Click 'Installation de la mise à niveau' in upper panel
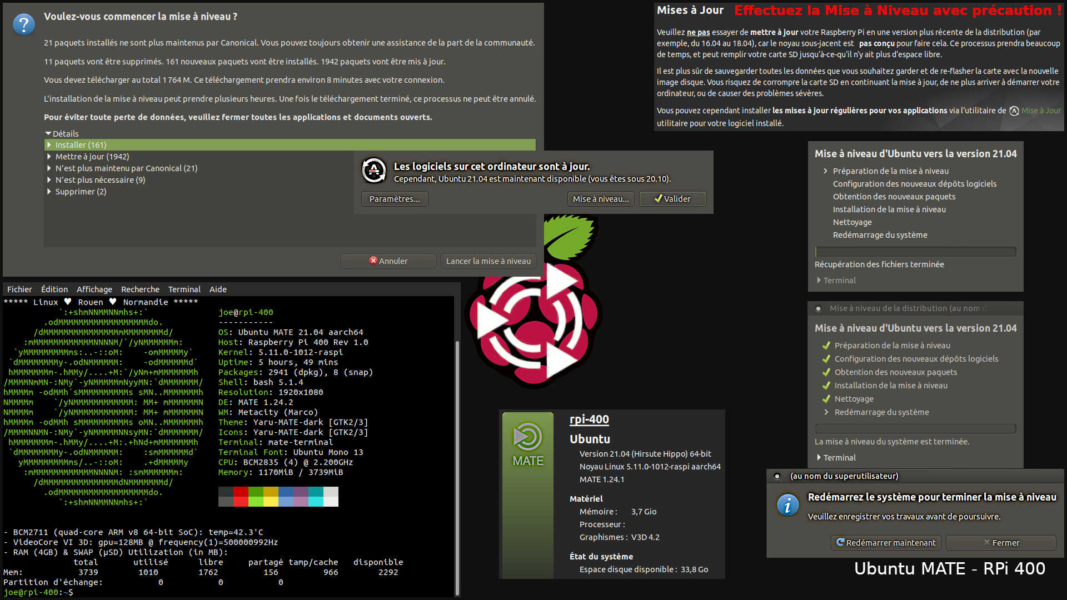This screenshot has height=600, width=1067. [x=889, y=209]
